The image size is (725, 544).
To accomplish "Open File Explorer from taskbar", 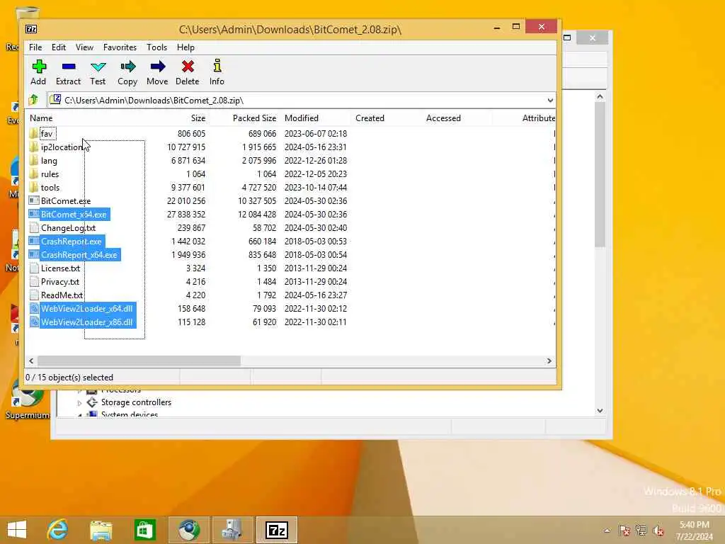I will pos(101,530).
